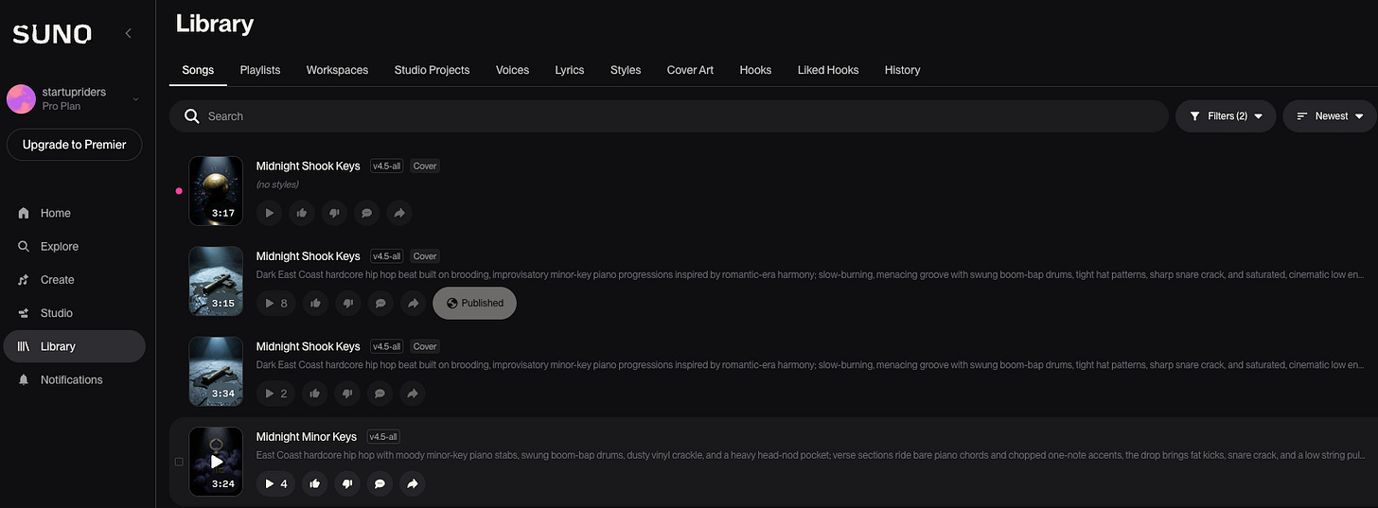Open the 3:34 Midnight Shook Keys thumbnail
The width and height of the screenshot is (1378, 508).
point(216,372)
